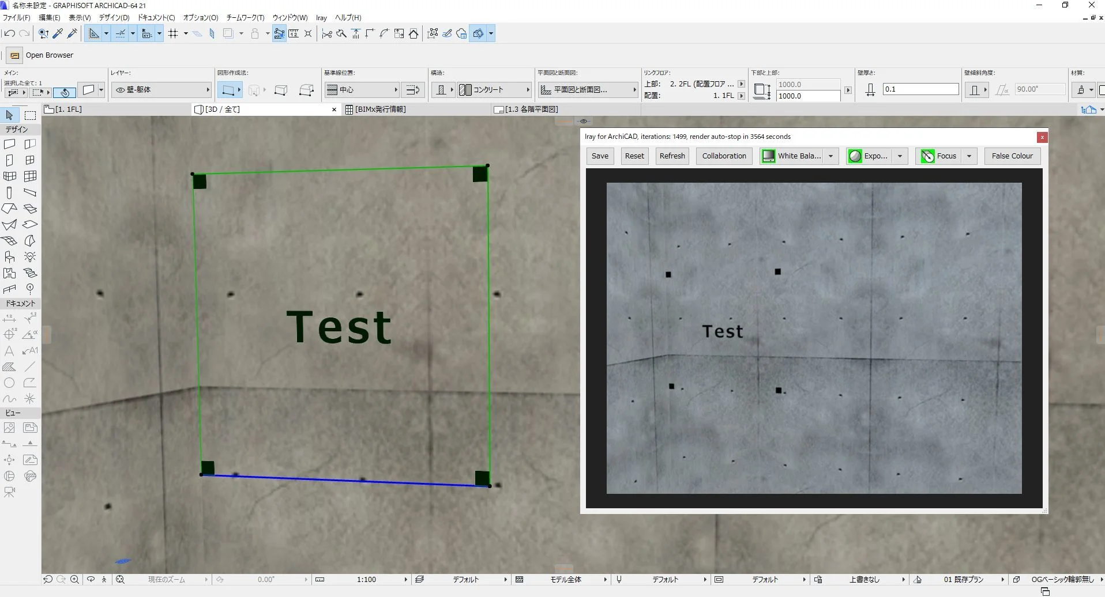
Task: Toggle the grid snap icon
Action: [173, 33]
